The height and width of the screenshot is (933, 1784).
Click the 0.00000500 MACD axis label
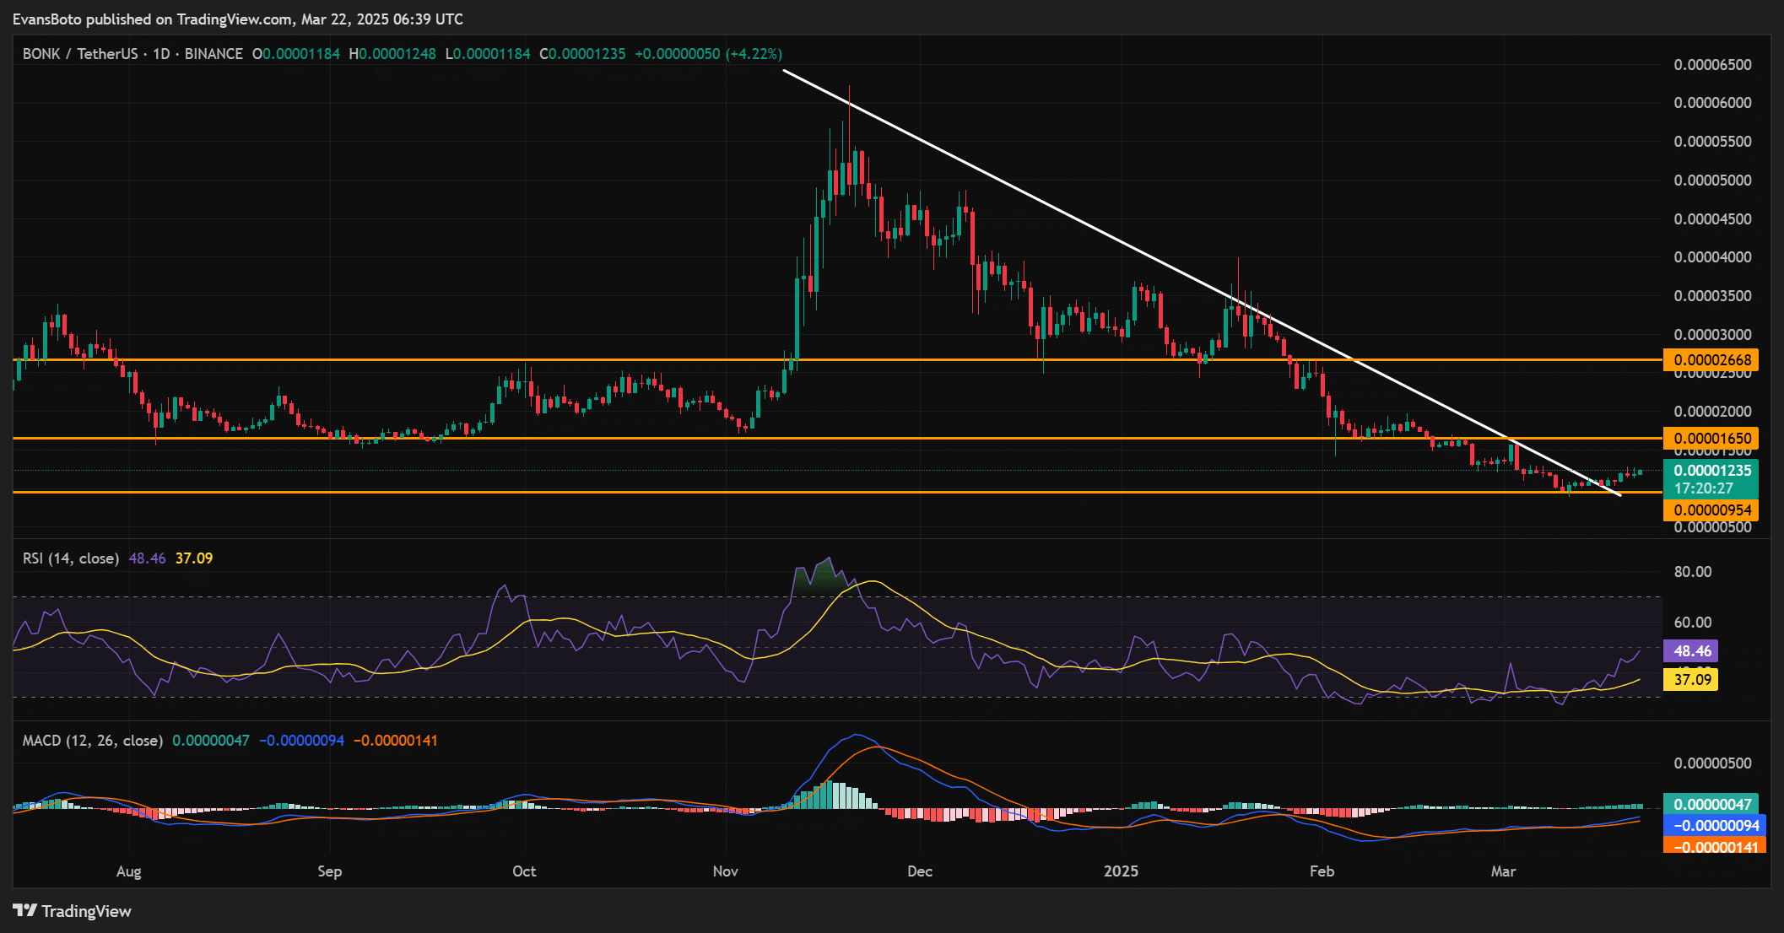tap(1713, 763)
